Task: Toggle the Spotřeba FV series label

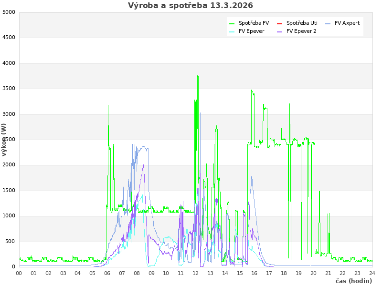Action: point(254,23)
